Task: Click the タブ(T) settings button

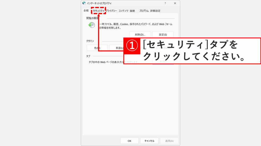Action: (x=163, y=62)
